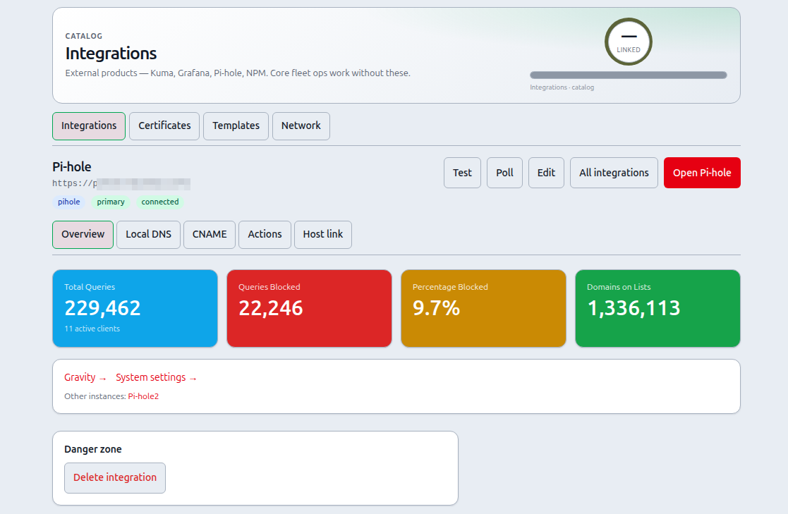The height and width of the screenshot is (514, 788).
Task: Click the Queries Blocked card
Action: 309,309
